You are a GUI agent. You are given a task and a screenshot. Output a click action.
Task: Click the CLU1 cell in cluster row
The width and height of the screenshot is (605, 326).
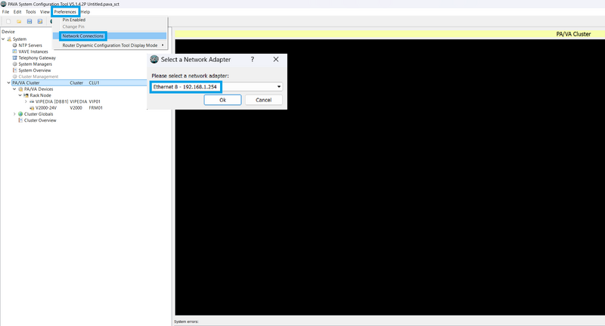click(x=94, y=82)
